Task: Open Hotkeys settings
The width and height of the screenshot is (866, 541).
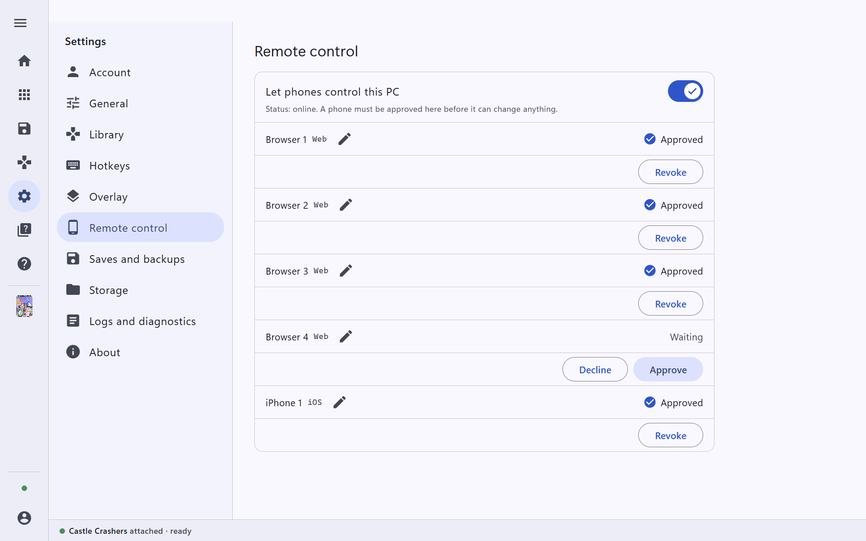Action: coord(140,165)
